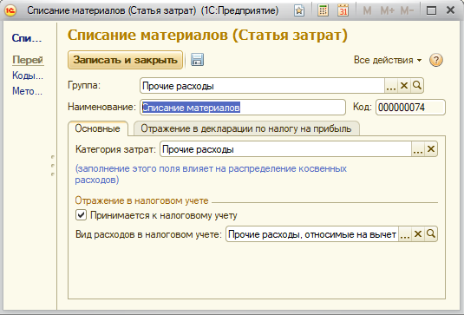Click the M+ memory add button

point(388,11)
